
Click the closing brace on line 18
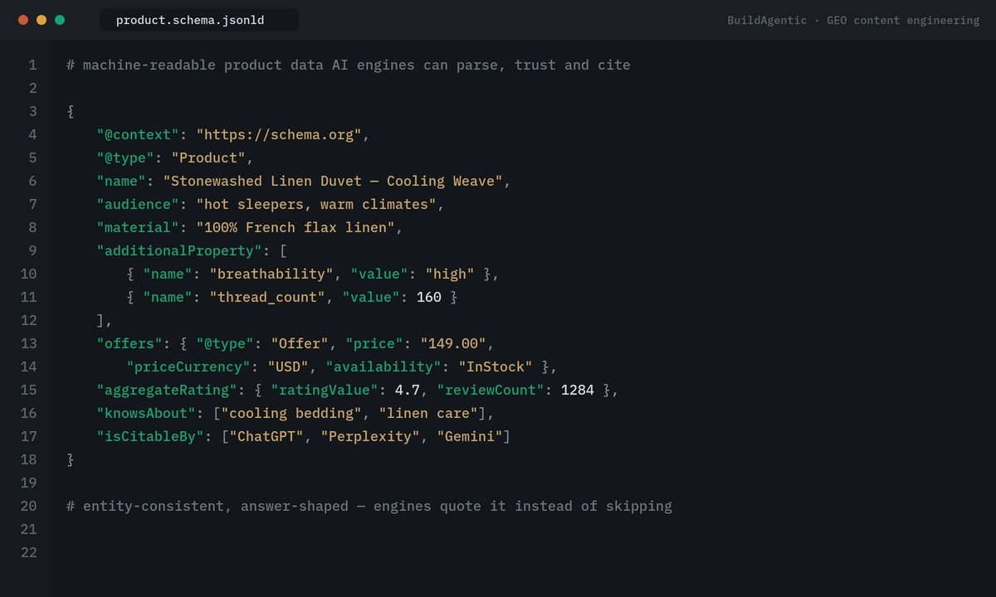(x=71, y=459)
